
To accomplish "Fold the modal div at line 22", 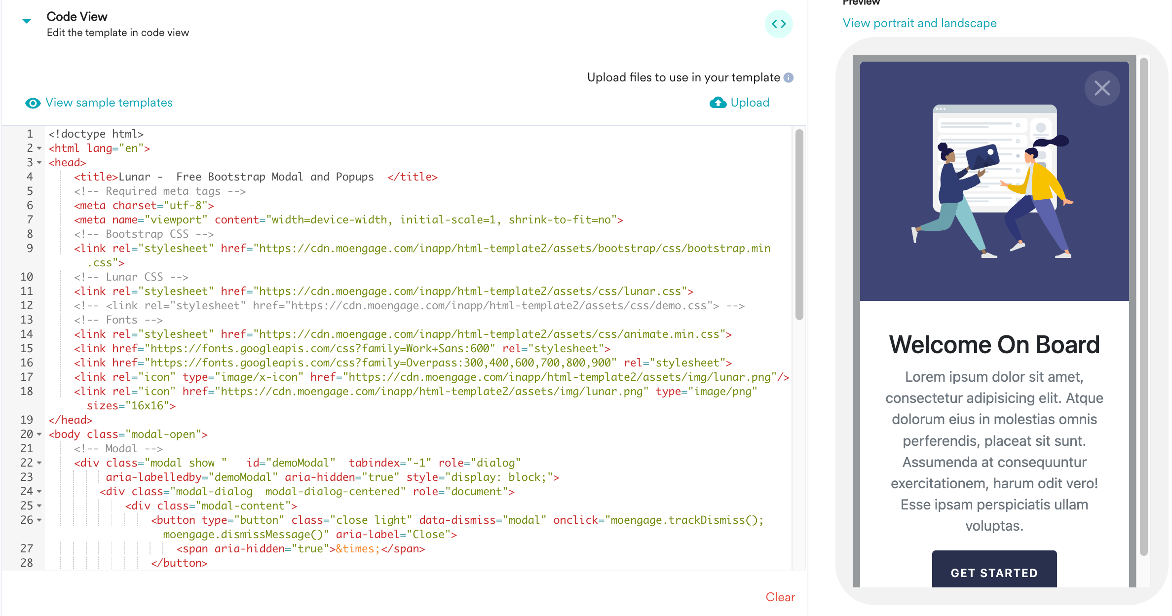I will [x=39, y=463].
